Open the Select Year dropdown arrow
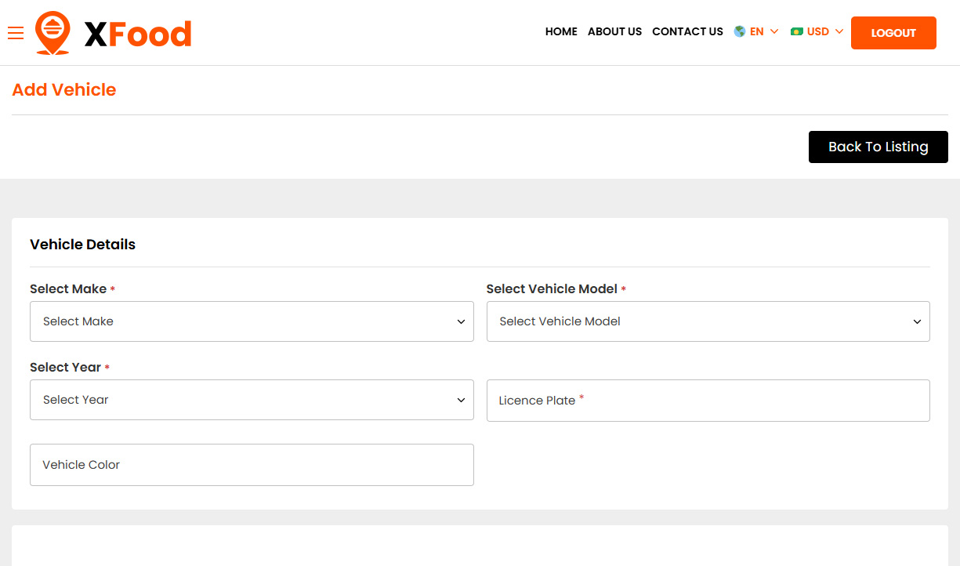The height and width of the screenshot is (566, 960). tap(461, 400)
